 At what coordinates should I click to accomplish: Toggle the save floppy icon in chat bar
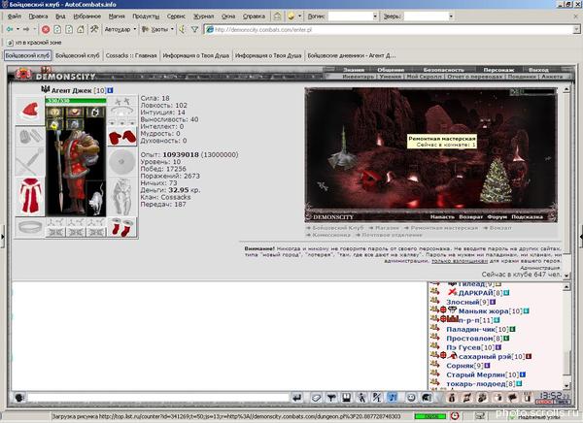(346, 398)
